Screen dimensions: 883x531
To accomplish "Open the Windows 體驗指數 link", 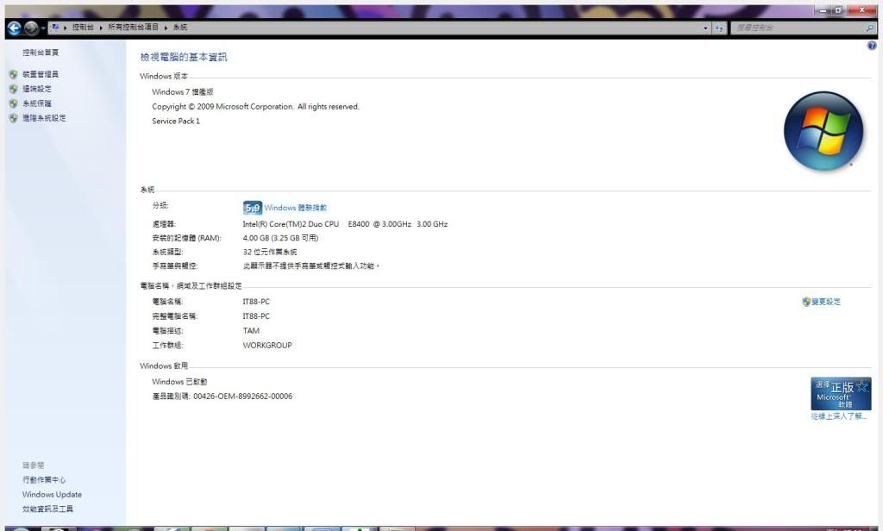I will (x=296, y=208).
